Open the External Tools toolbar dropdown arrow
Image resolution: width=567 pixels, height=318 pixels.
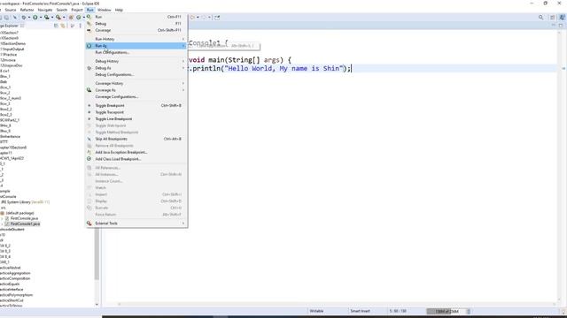tap(64, 18)
